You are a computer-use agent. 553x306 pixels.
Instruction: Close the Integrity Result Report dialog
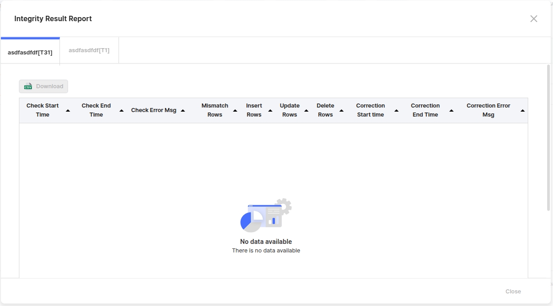click(534, 18)
